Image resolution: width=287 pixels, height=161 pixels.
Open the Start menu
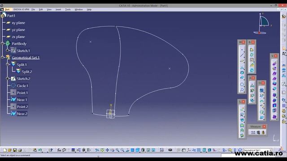click(x=7, y=9)
